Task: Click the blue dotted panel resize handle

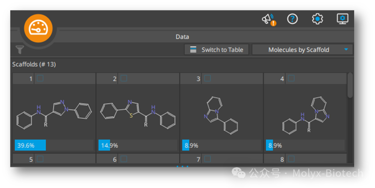Action: [x=182, y=166]
